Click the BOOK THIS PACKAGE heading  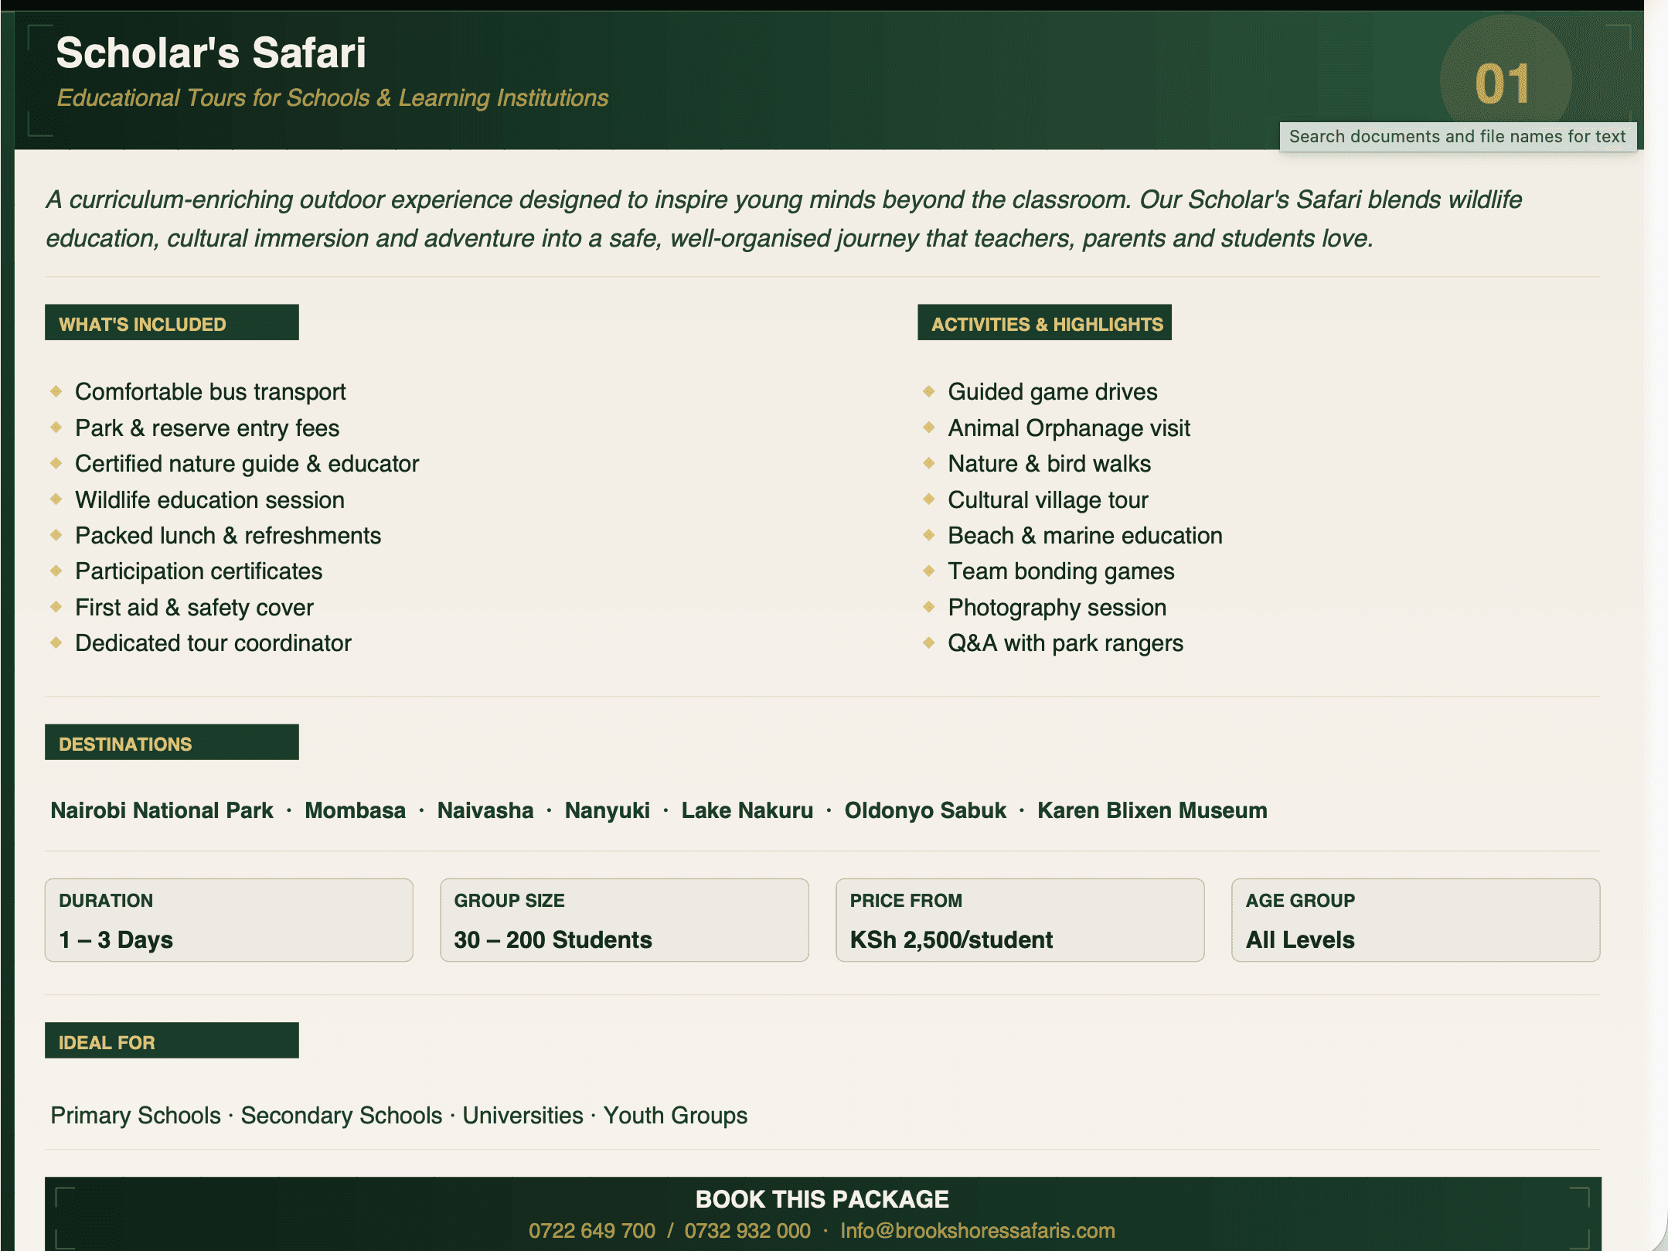[822, 1199]
